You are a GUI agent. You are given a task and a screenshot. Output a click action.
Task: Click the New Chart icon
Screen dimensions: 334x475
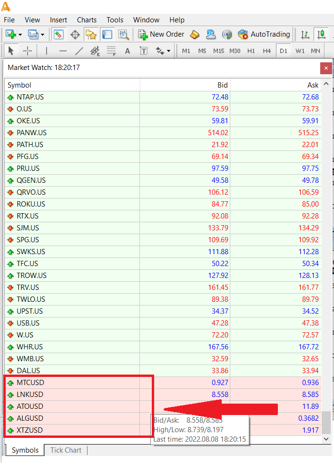[x=10, y=35]
